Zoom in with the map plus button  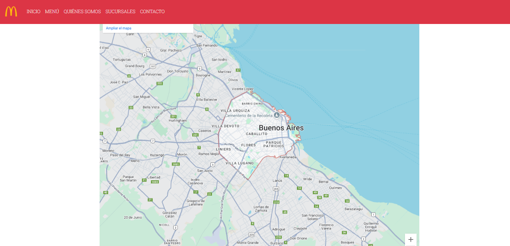click(410, 239)
